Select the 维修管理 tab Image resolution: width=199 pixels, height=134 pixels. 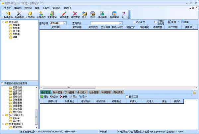point(45,92)
